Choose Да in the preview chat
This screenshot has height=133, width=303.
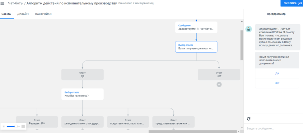coord(277,73)
